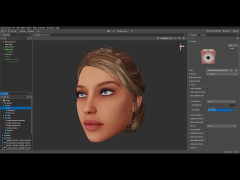Image resolution: width=240 pixels, height=180 pixels.
Task: Select the Rotate transform tool
Action: tap(5, 31)
